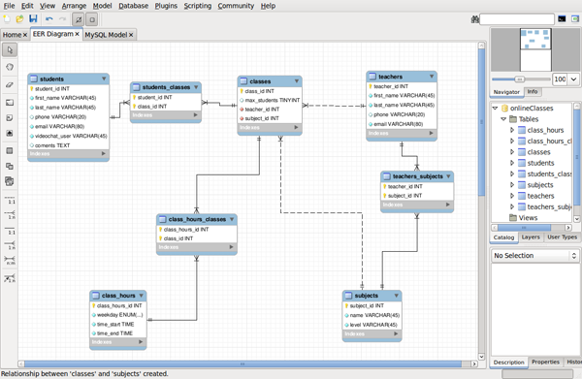Expand the class_hours tree node

[512, 130]
